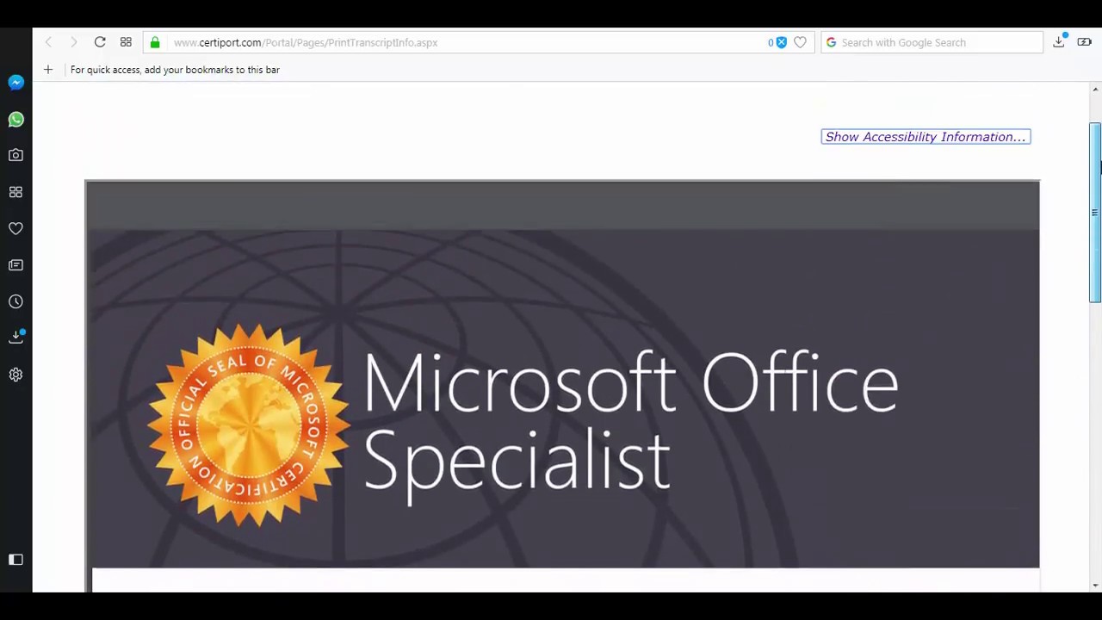Toggle the sidebar panel button
1102x620 pixels.
(15, 560)
